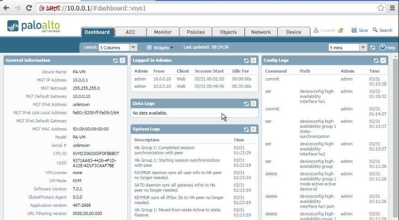Open the Network tab
The height and width of the screenshot is (220, 399).
pos(261,32)
